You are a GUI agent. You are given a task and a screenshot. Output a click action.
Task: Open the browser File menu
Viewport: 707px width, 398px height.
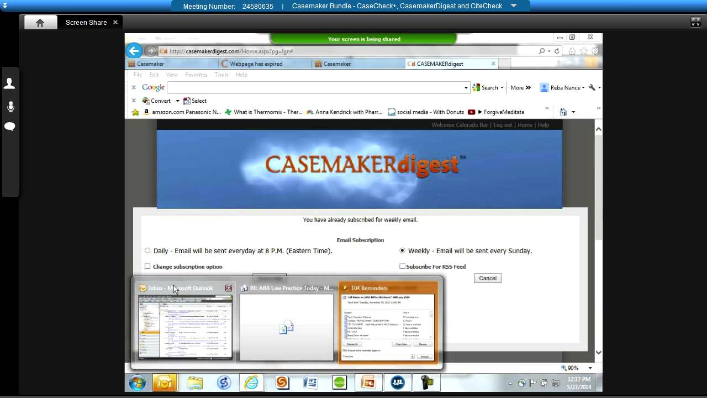click(x=138, y=75)
